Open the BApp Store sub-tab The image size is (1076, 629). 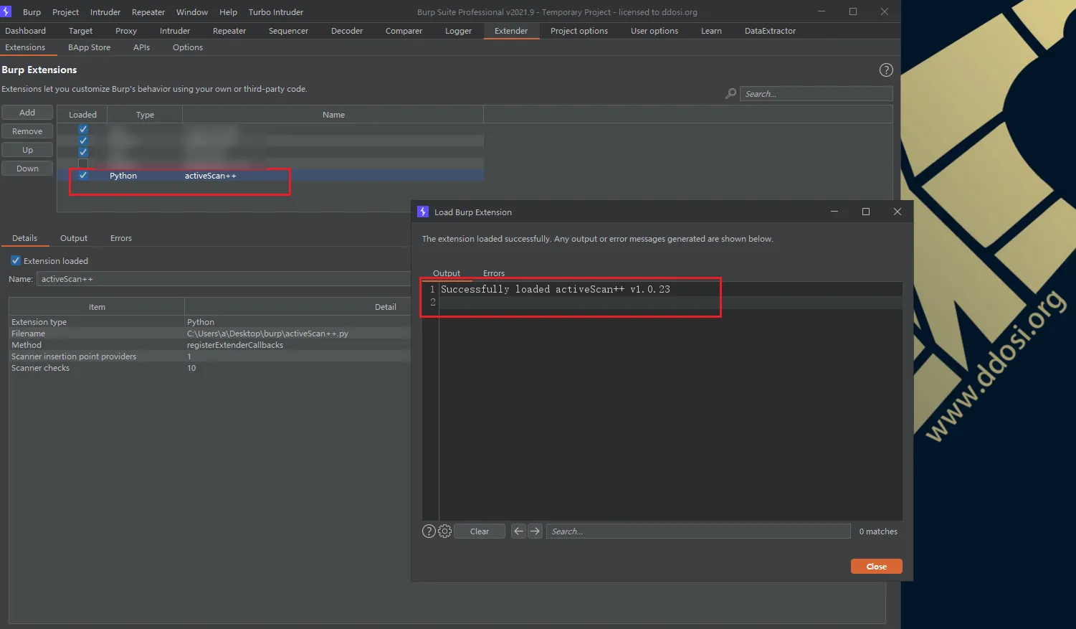90,47
